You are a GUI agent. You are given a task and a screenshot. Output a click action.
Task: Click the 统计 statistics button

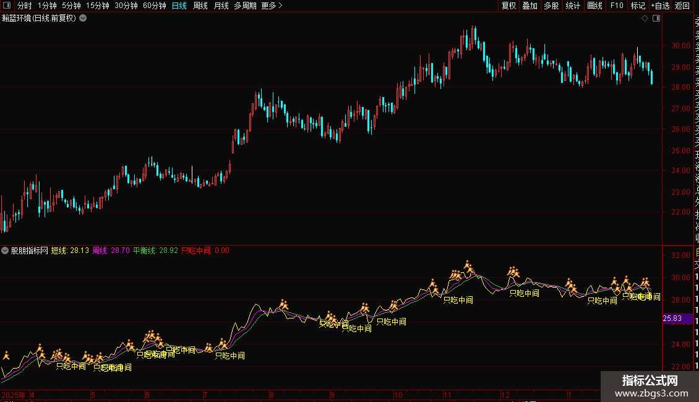573,6
